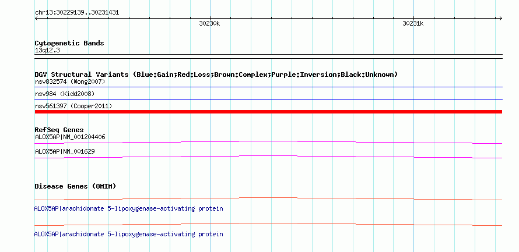This screenshot has height=252, width=519.
Task: Open variant nsv984 (Kidd2008) label
Action: click(65, 94)
